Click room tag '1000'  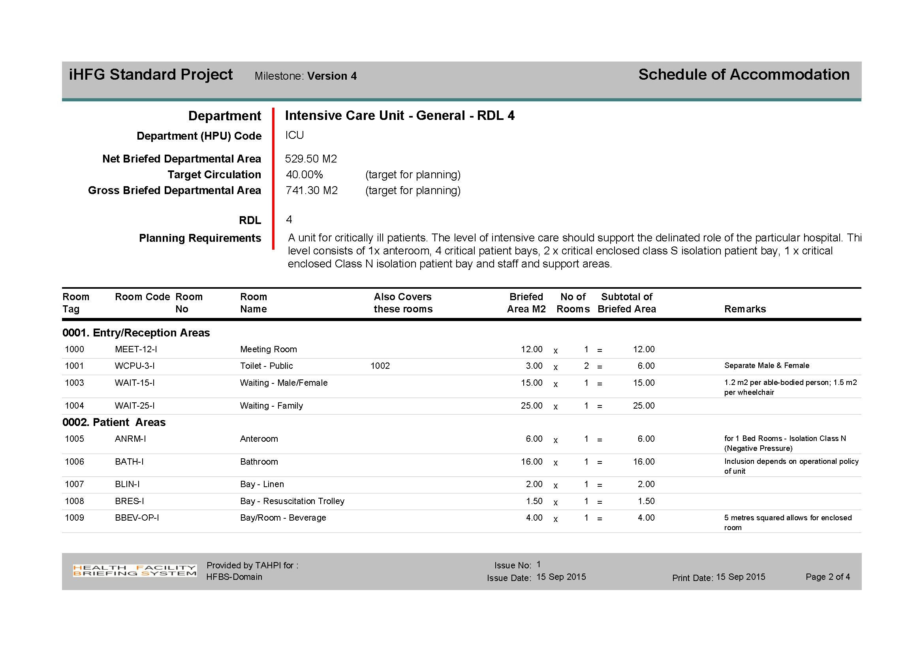pyautogui.click(x=74, y=349)
